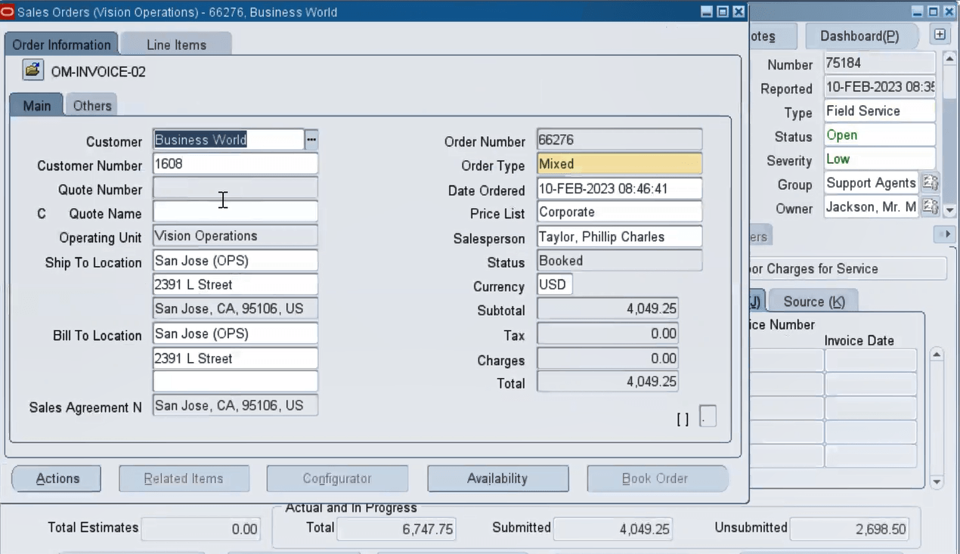
Task: Open the Dashboard tab in background window
Action: 859,36
